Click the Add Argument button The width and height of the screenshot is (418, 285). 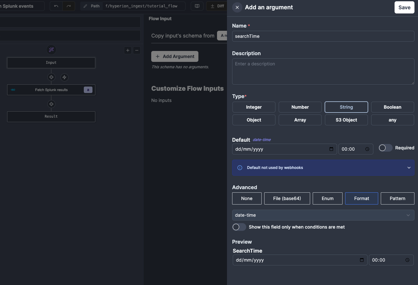tap(175, 56)
